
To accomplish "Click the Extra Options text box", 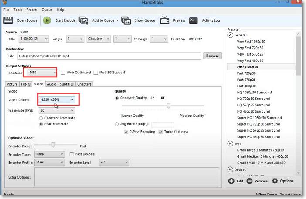I will coord(127,177).
